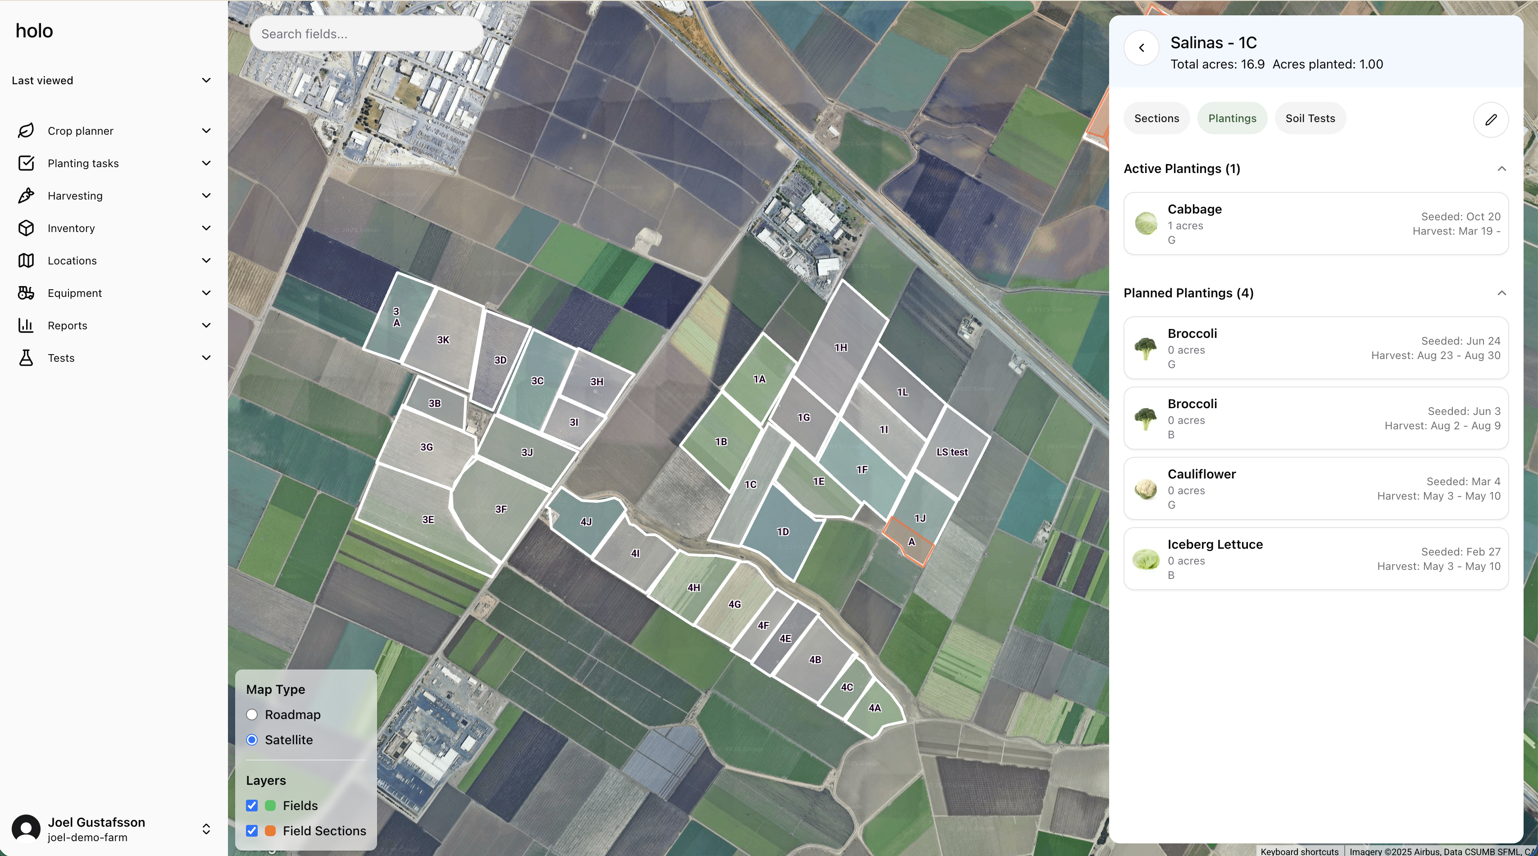Click the Reports bar chart icon
Viewport: 1538px width, 856px height.
point(26,325)
